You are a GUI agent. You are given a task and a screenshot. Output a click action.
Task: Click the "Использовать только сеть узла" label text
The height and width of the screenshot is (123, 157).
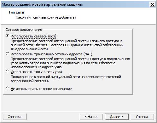(36, 72)
